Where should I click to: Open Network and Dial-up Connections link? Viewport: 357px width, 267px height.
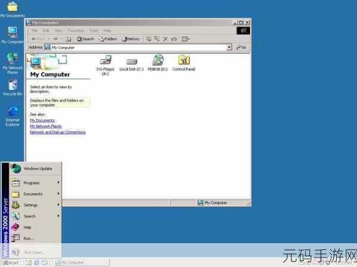tap(58, 132)
